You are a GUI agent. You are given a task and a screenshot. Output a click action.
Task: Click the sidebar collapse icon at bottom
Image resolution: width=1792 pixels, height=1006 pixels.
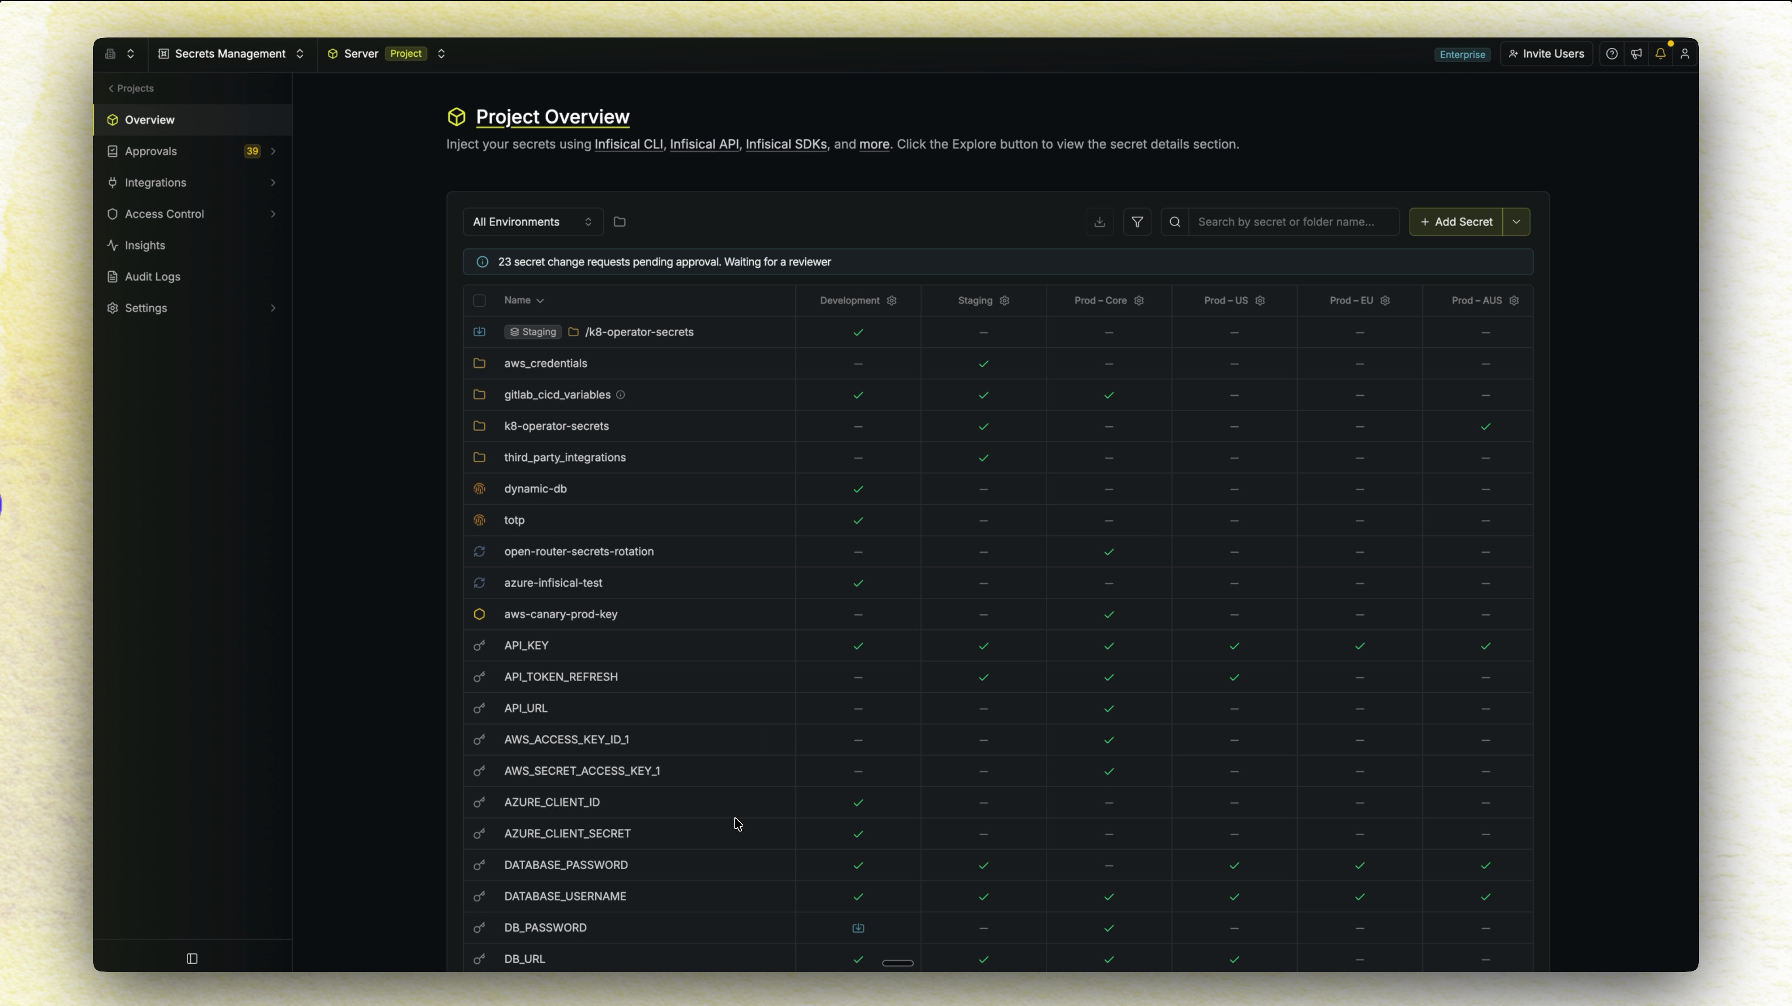192,959
